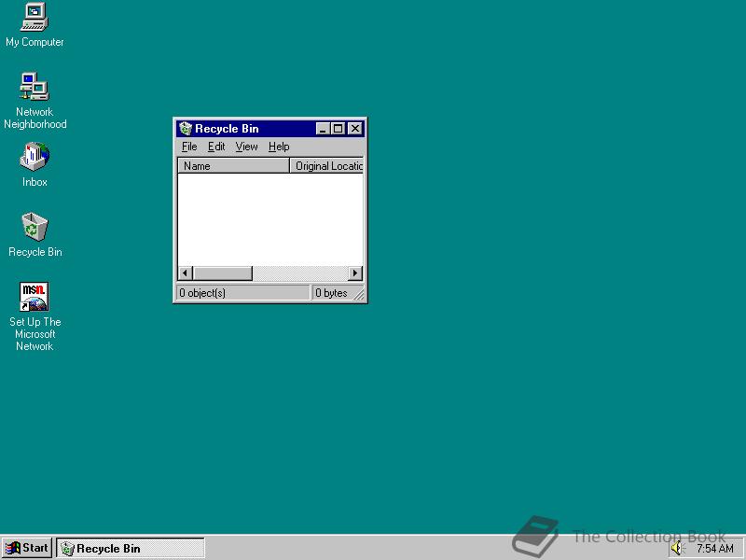Sort by the Name column header
This screenshot has height=560, width=746.
click(233, 166)
